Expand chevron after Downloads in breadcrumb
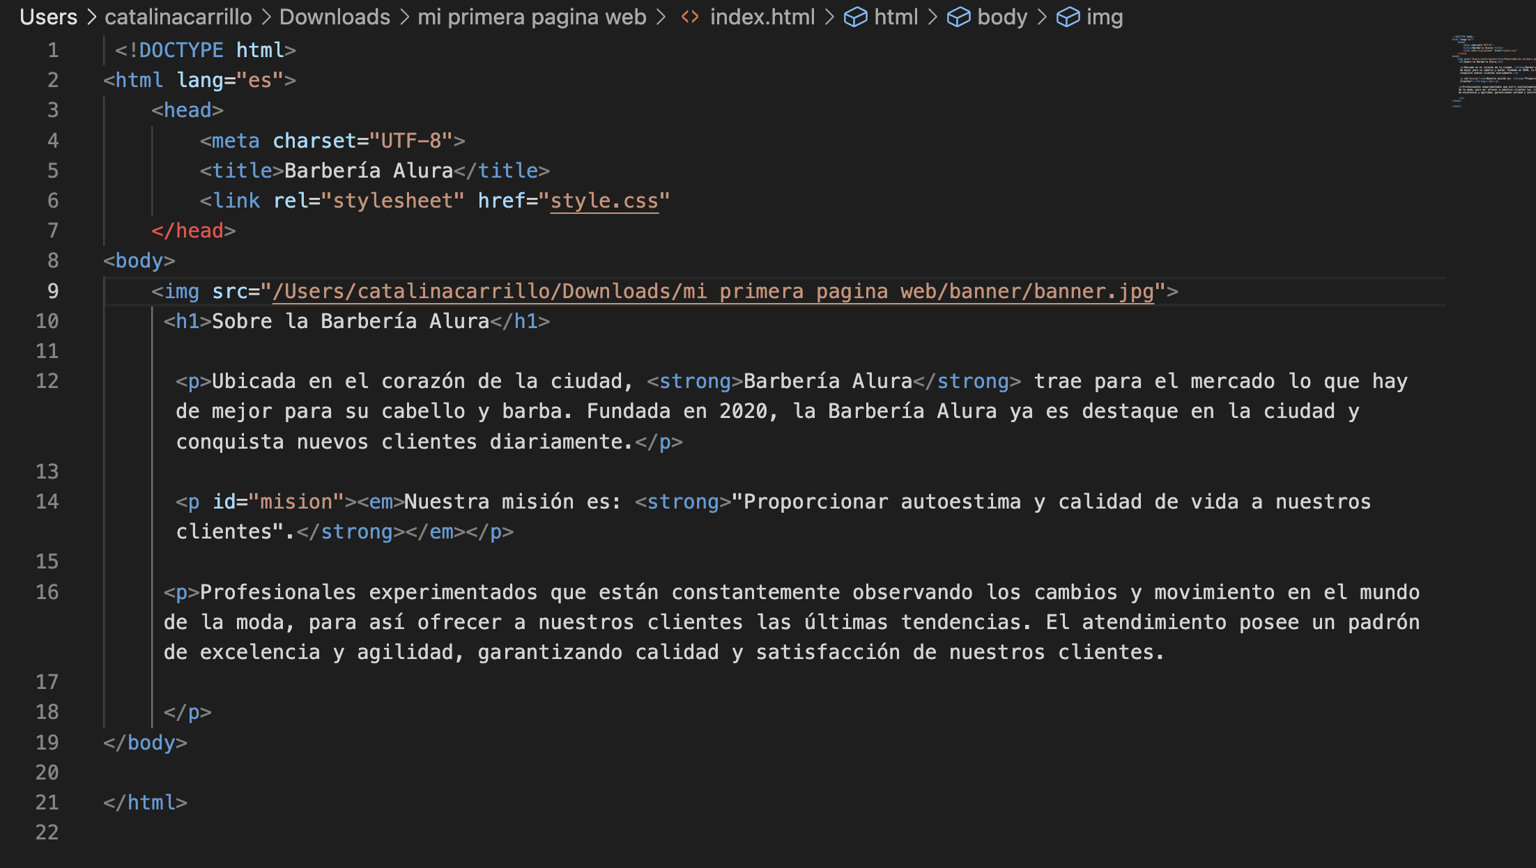The width and height of the screenshot is (1536, 868). tap(404, 17)
